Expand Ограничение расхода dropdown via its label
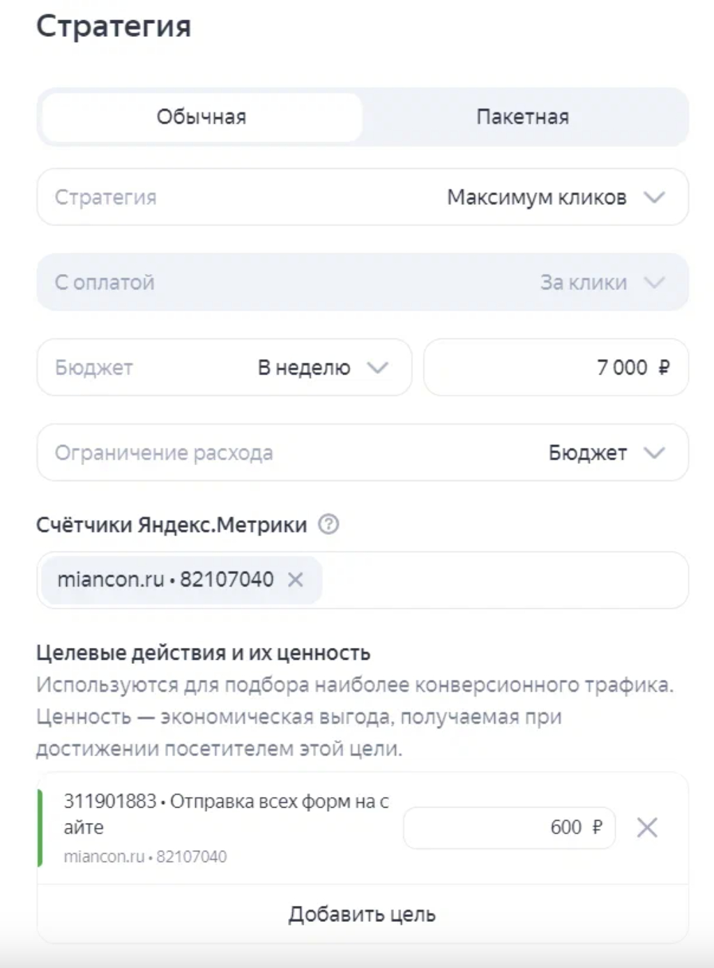This screenshot has height=968, width=714. [164, 453]
